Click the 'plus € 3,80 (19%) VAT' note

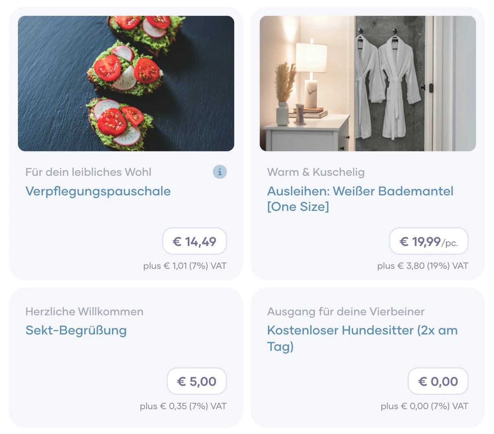pyautogui.click(x=423, y=266)
